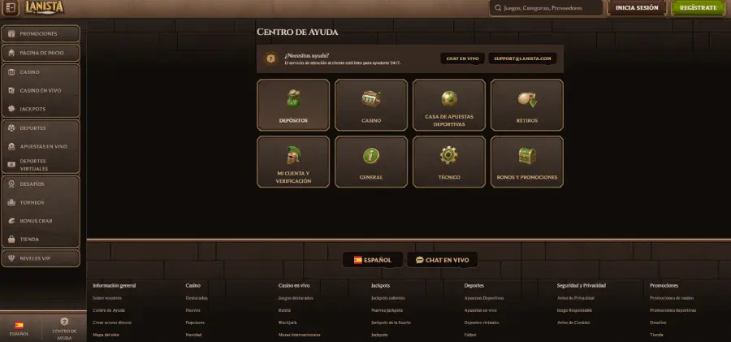Open the Jackpots calientes footer link
The image size is (731, 342).
(388, 298)
